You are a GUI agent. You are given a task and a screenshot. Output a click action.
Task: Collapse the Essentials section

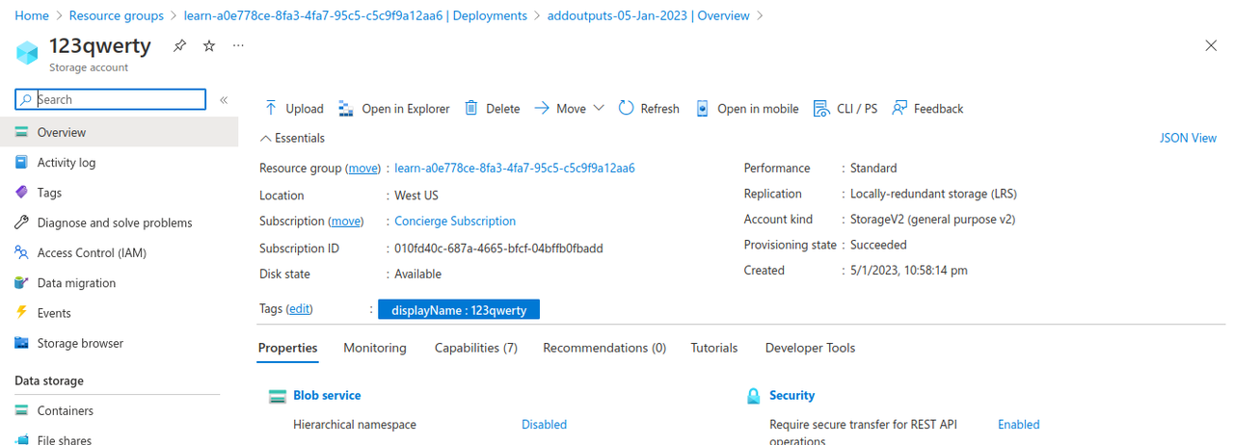(292, 138)
